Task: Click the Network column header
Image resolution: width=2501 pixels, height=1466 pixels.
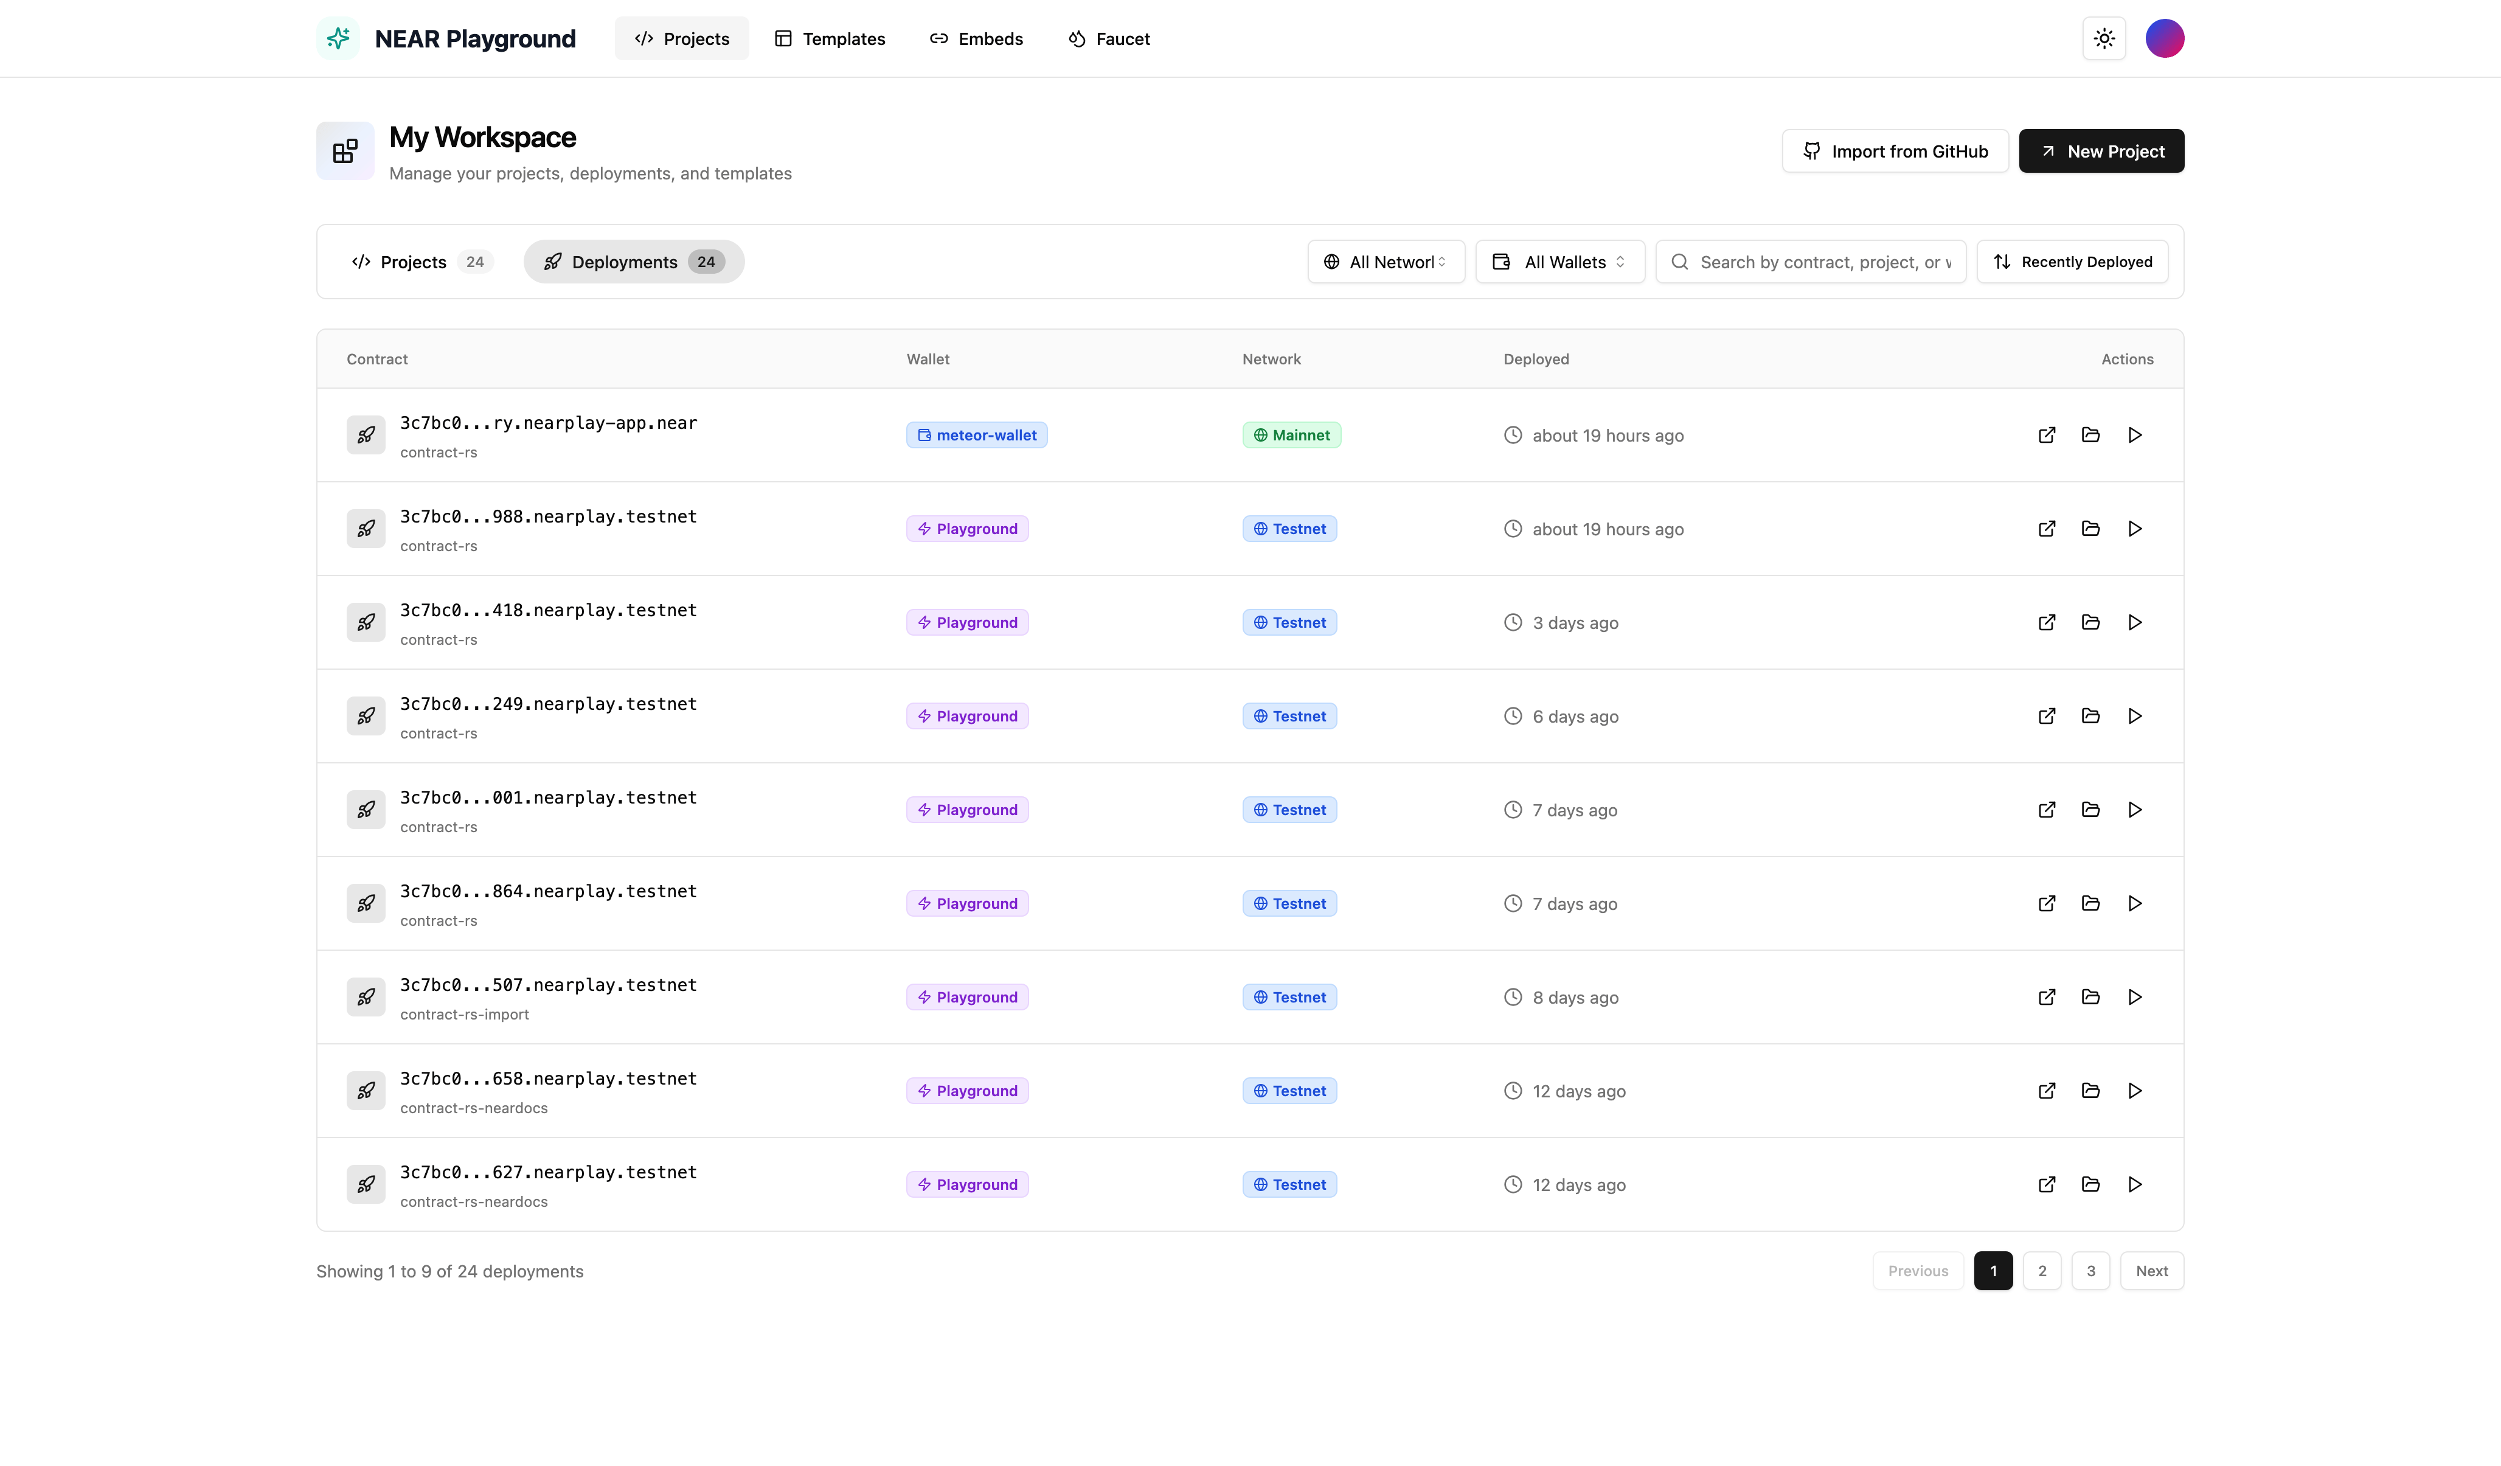Action: pyautogui.click(x=1271, y=360)
